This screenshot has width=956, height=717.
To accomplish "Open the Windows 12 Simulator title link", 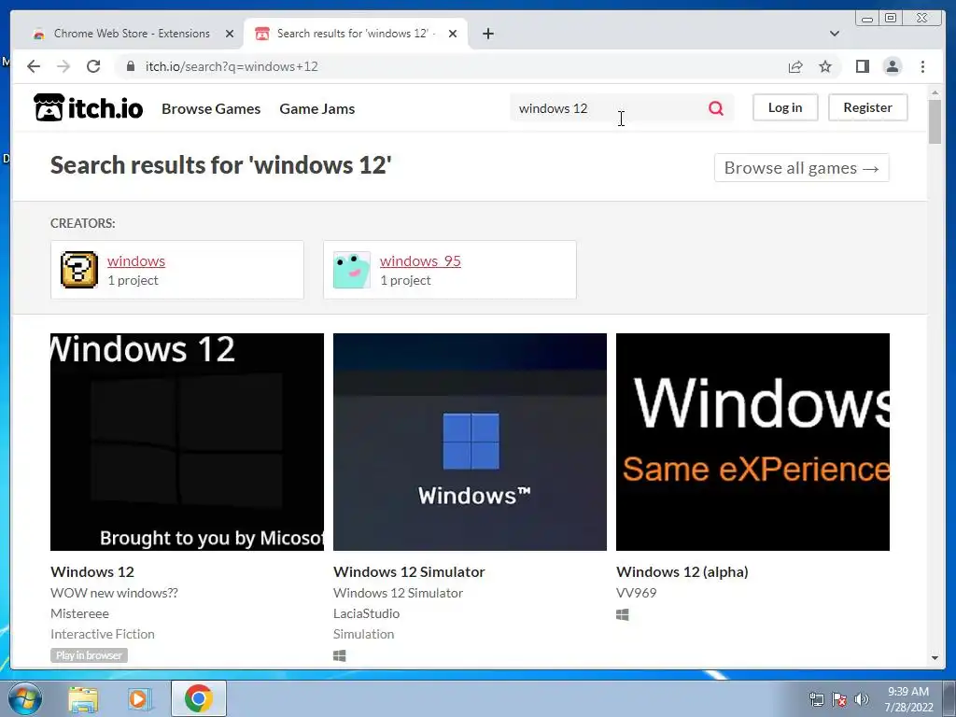I will [x=409, y=572].
